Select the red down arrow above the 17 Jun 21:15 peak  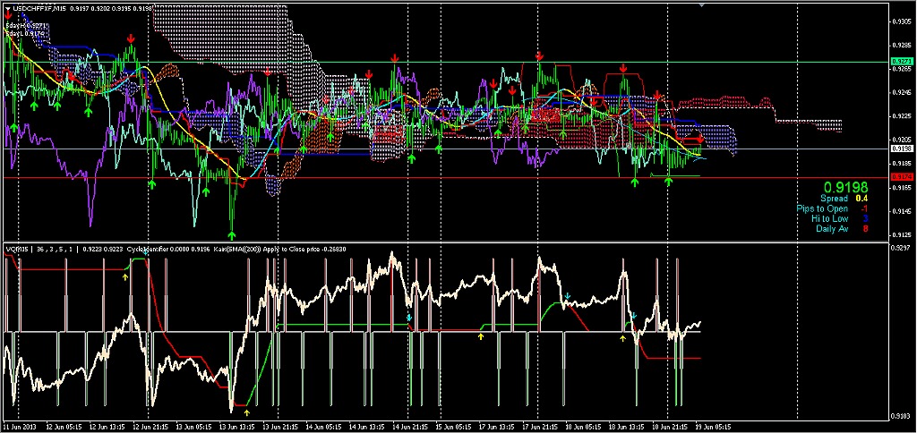click(539, 56)
